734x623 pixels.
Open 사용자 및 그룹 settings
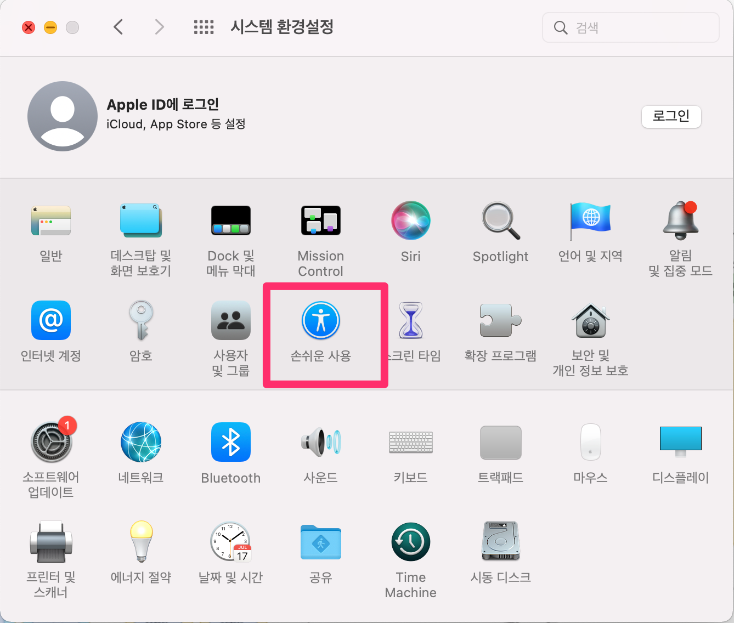click(231, 320)
